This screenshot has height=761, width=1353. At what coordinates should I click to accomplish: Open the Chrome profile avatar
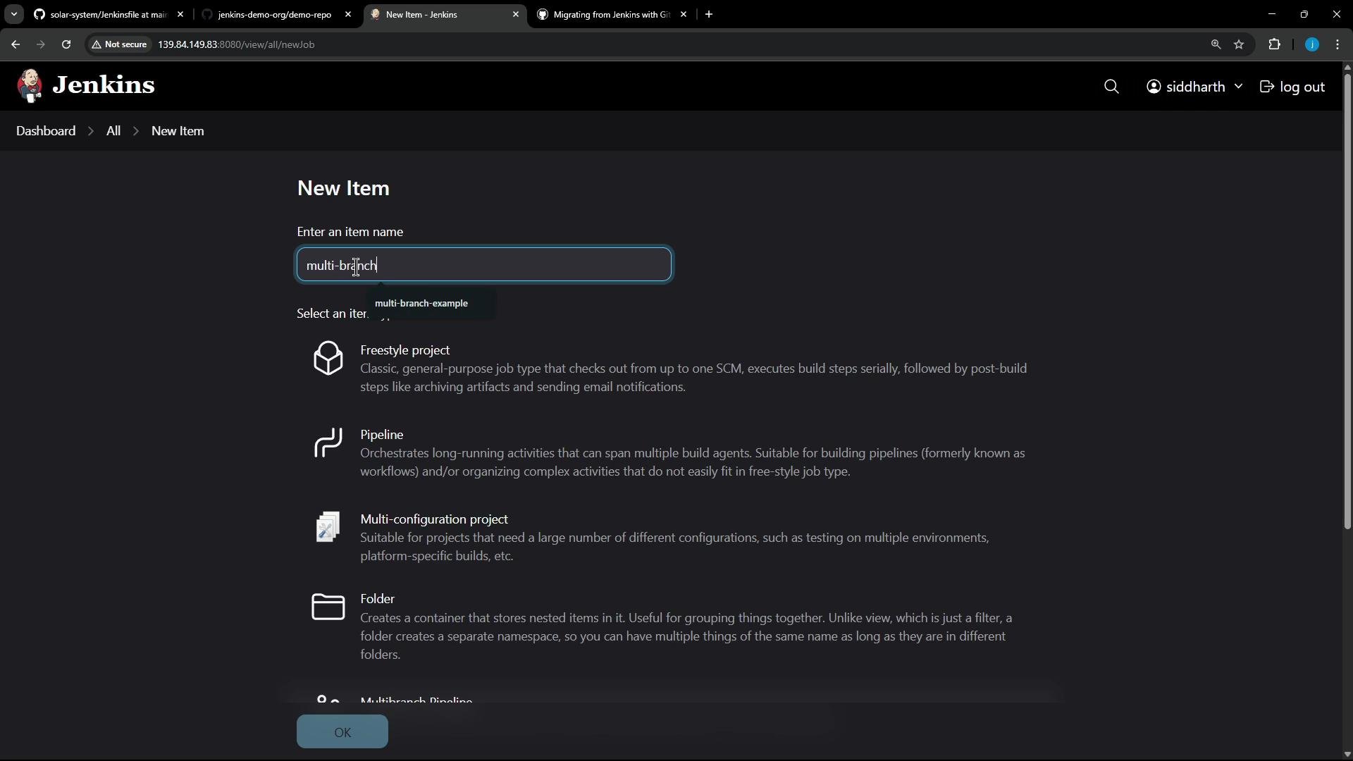(1312, 44)
